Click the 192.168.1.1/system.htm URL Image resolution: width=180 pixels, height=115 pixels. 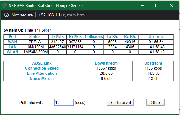[x=61, y=15]
